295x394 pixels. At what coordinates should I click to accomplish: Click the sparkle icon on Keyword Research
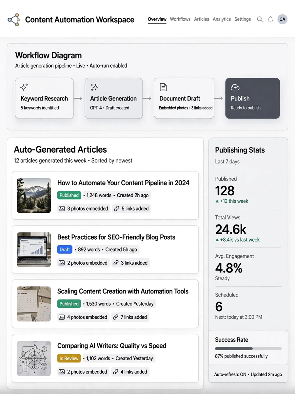point(24,87)
